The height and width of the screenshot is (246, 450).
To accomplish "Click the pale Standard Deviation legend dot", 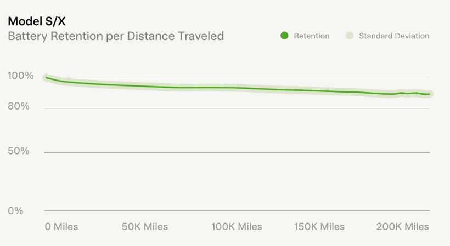I will pos(349,36).
